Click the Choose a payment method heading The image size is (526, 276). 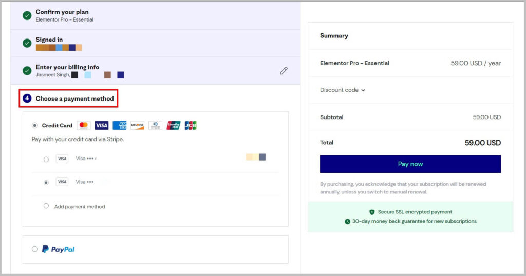[74, 98]
